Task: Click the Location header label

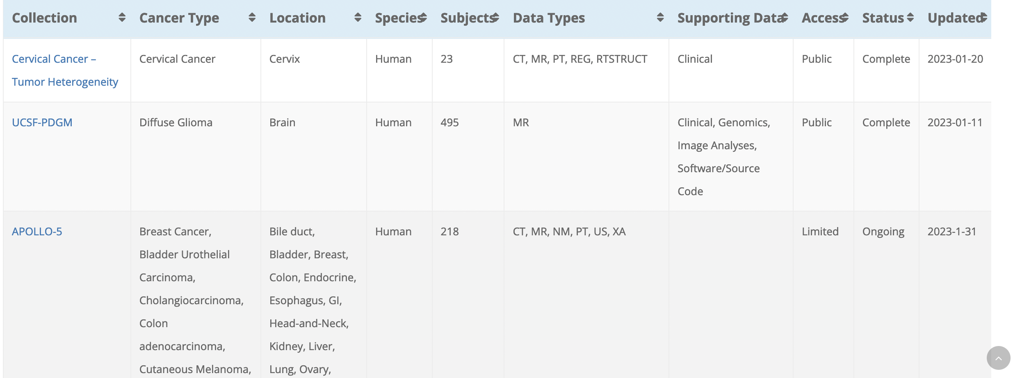Action: (x=297, y=18)
